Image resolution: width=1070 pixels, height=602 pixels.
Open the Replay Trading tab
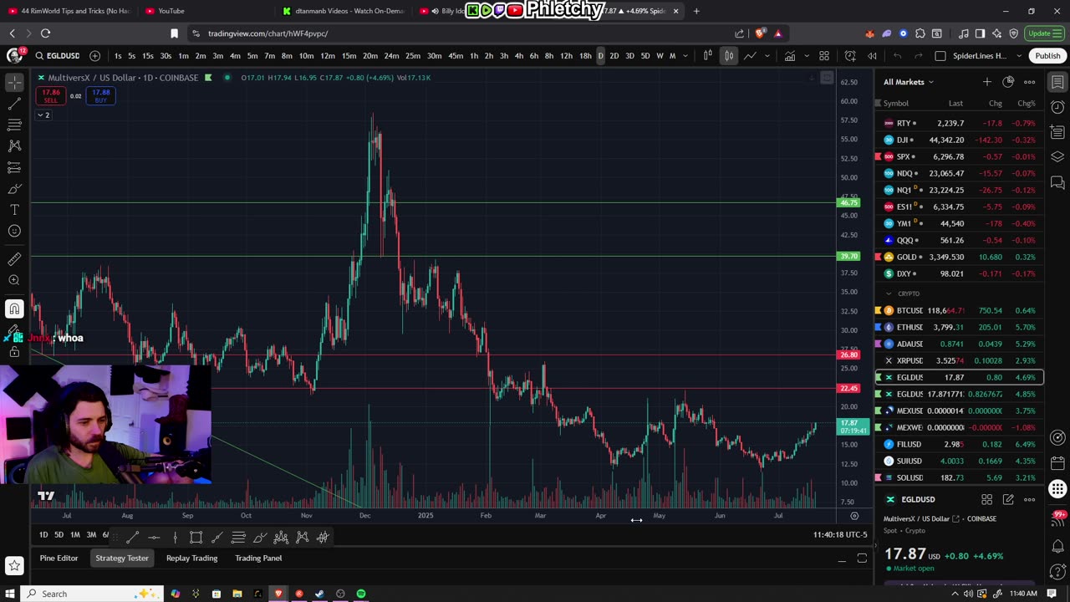(191, 558)
